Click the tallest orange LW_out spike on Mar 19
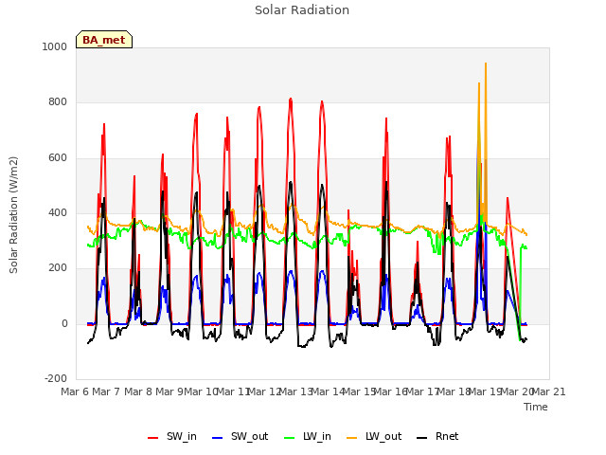606x455 pixels. 486,64
